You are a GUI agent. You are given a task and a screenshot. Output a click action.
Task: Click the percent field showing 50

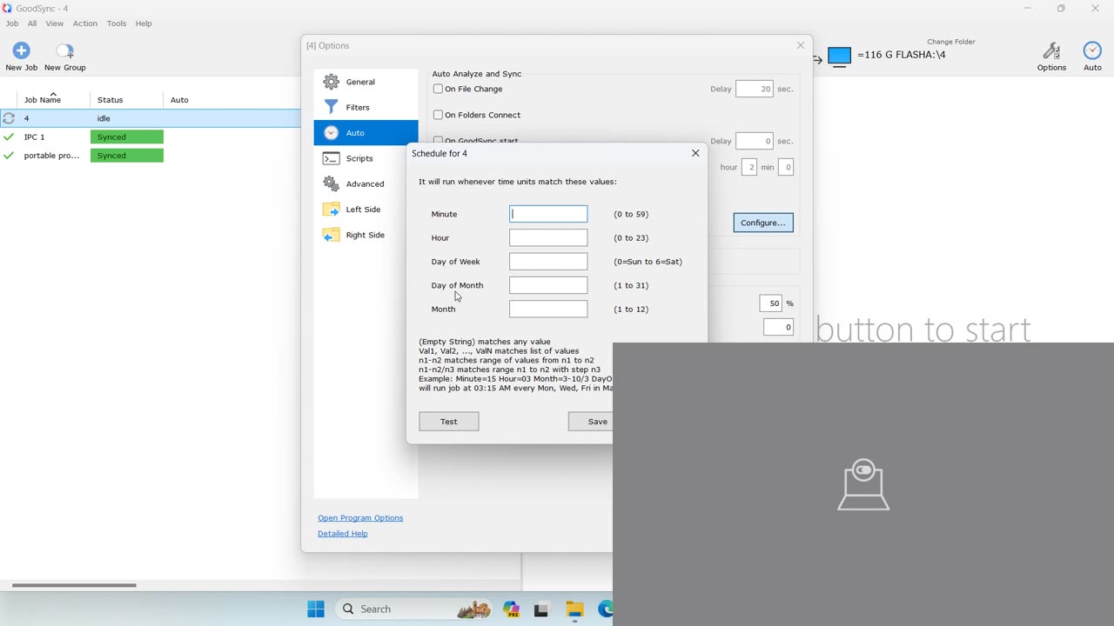pyautogui.click(x=771, y=303)
